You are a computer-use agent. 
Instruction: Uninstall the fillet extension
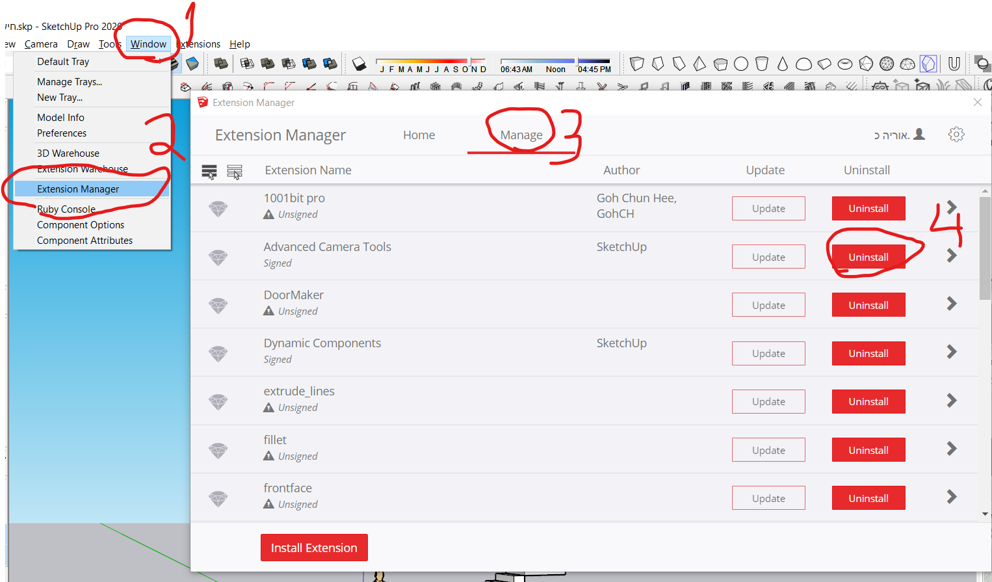[x=868, y=450]
